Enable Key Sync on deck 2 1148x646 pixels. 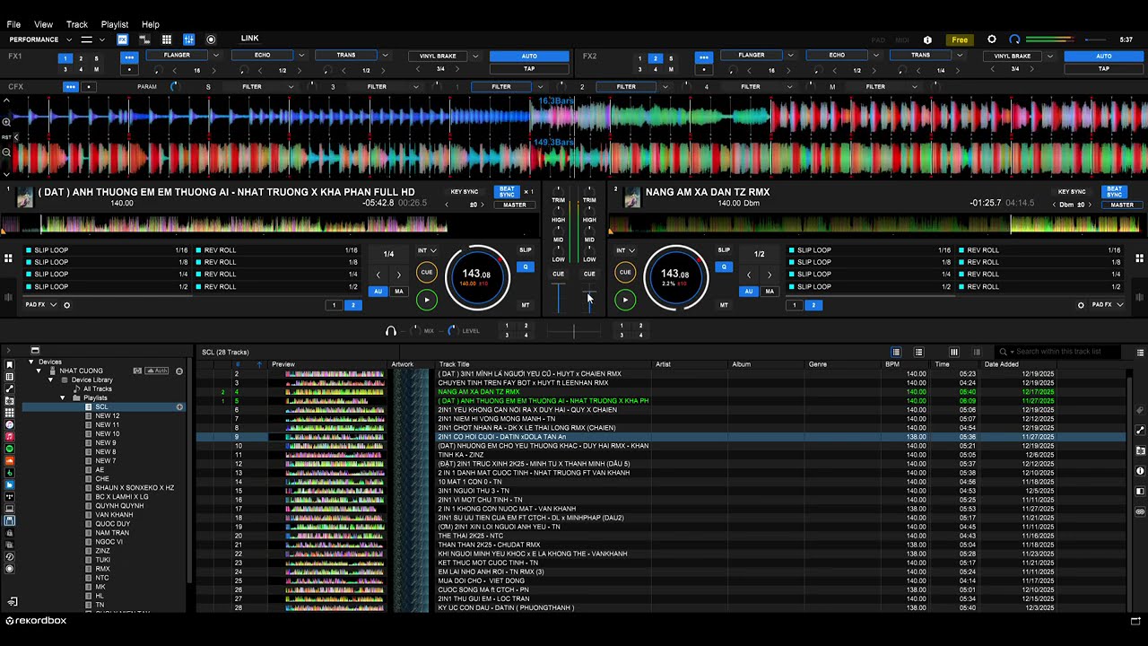1072,192
